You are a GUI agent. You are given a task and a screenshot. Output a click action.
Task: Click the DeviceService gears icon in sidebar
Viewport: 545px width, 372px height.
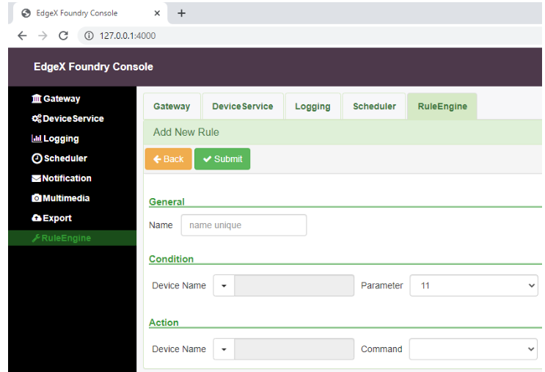pos(37,119)
